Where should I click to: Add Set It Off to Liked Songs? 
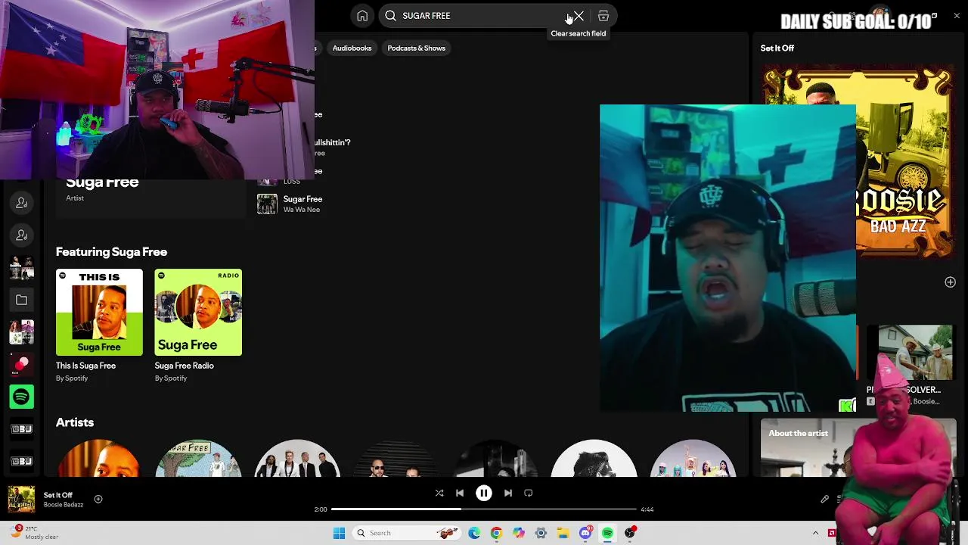click(98, 500)
